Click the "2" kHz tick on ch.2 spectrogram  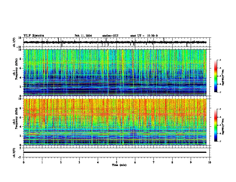pos(21,136)
